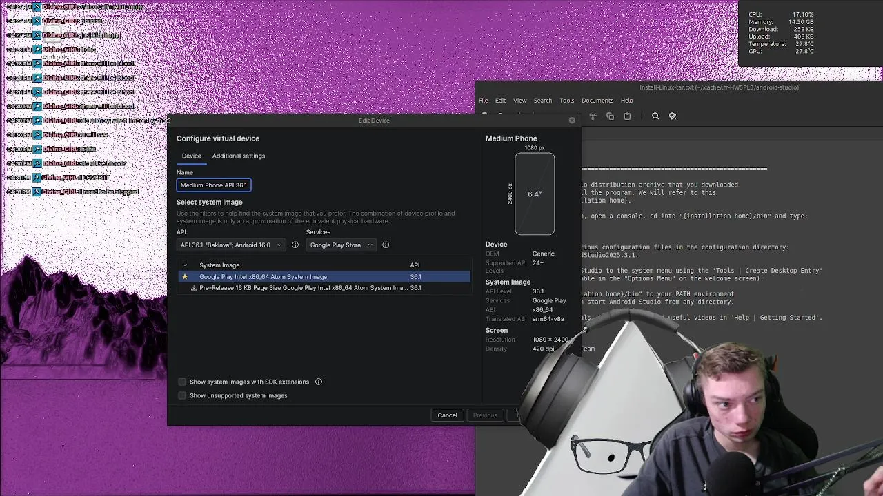Image resolution: width=883 pixels, height=496 pixels.
Task: Open the Services Google Play Store dropdown
Action: 341,245
